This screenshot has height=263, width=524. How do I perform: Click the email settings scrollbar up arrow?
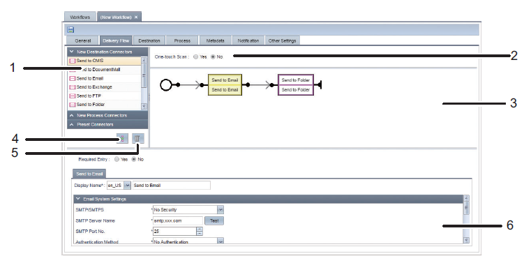pyautogui.click(x=467, y=198)
